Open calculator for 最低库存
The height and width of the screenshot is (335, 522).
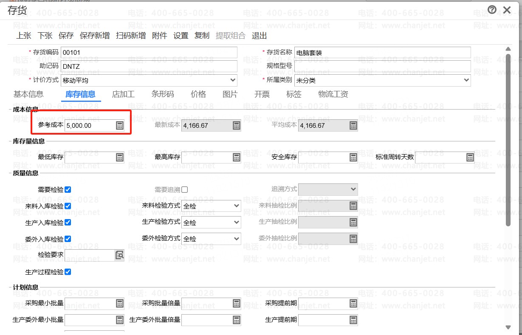tap(120, 157)
